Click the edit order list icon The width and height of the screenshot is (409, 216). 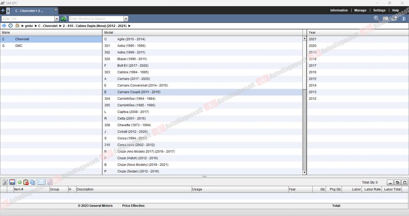tap(5, 182)
